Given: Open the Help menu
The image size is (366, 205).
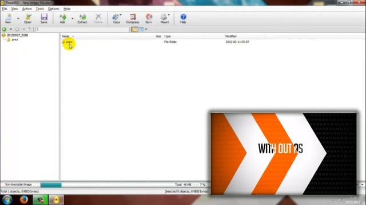Looking at the screenshot, I should point(67,9).
